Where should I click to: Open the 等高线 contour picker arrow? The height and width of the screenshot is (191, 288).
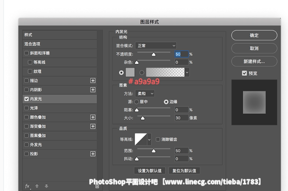coord(149,139)
